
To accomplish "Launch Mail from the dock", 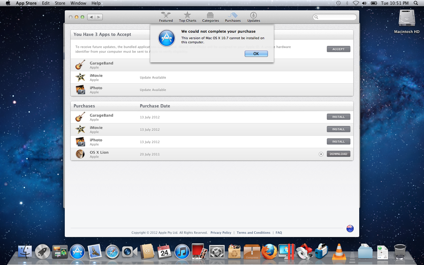I will [95, 252].
